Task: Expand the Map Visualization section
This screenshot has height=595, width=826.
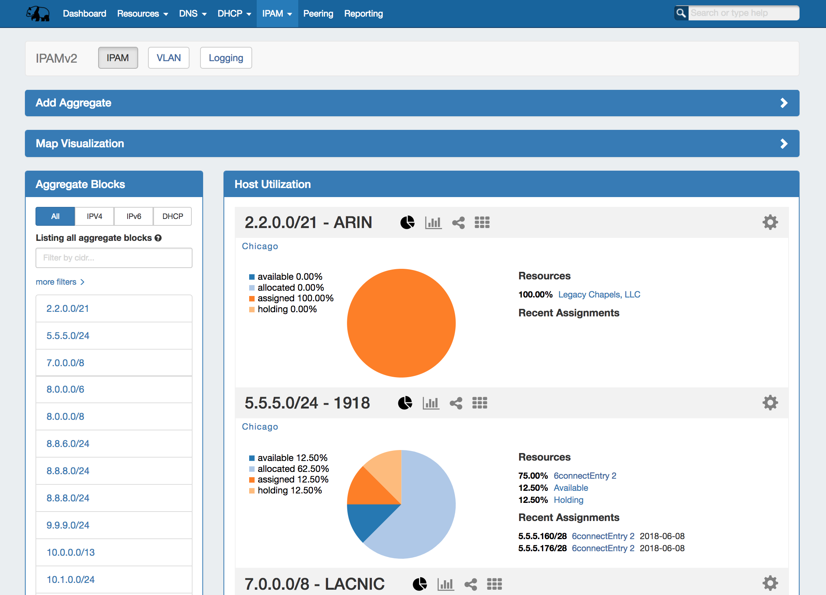Action: pos(412,143)
